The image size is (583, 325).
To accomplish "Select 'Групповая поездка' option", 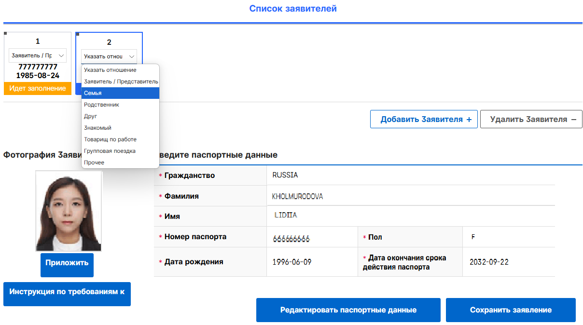I will click(120, 151).
